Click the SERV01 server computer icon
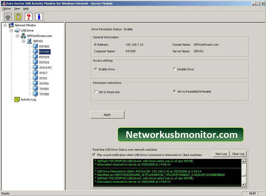 point(29,41)
